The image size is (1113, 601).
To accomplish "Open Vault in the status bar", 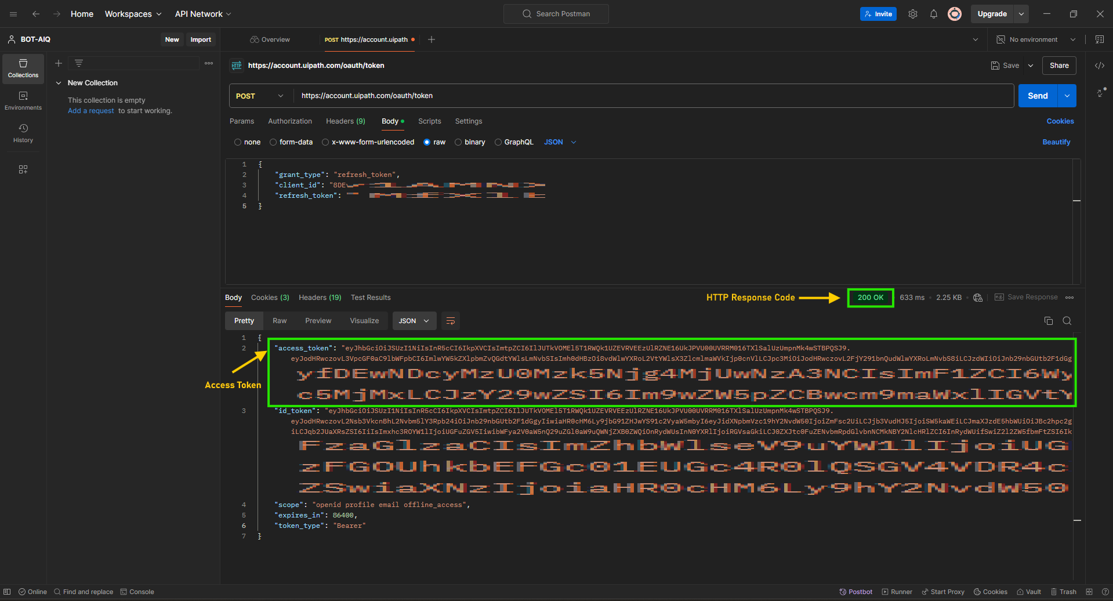I will click(1029, 592).
